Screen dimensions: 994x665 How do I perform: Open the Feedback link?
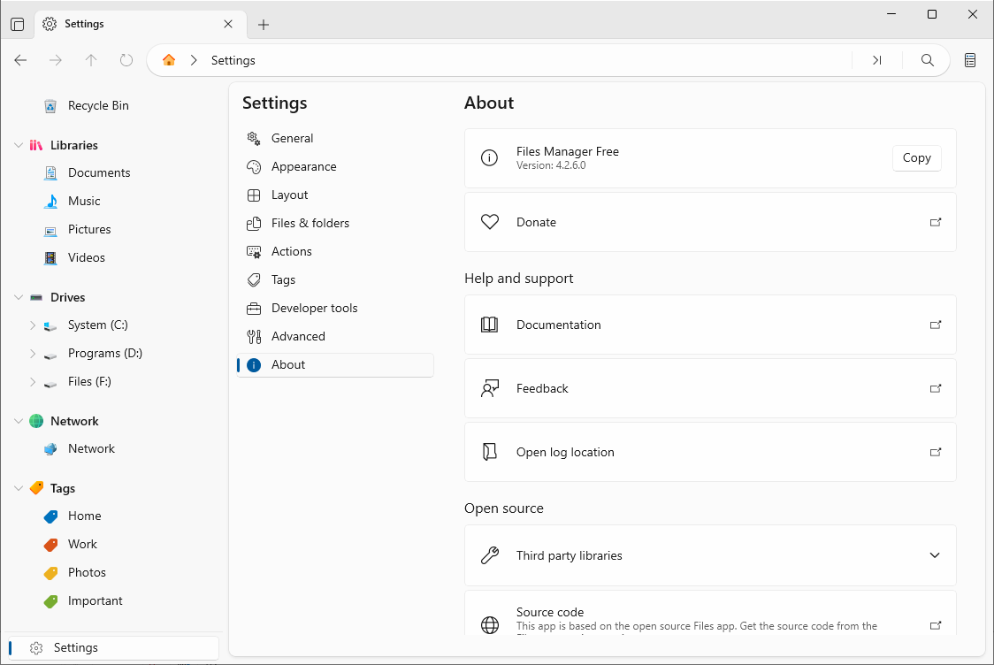[x=710, y=388]
